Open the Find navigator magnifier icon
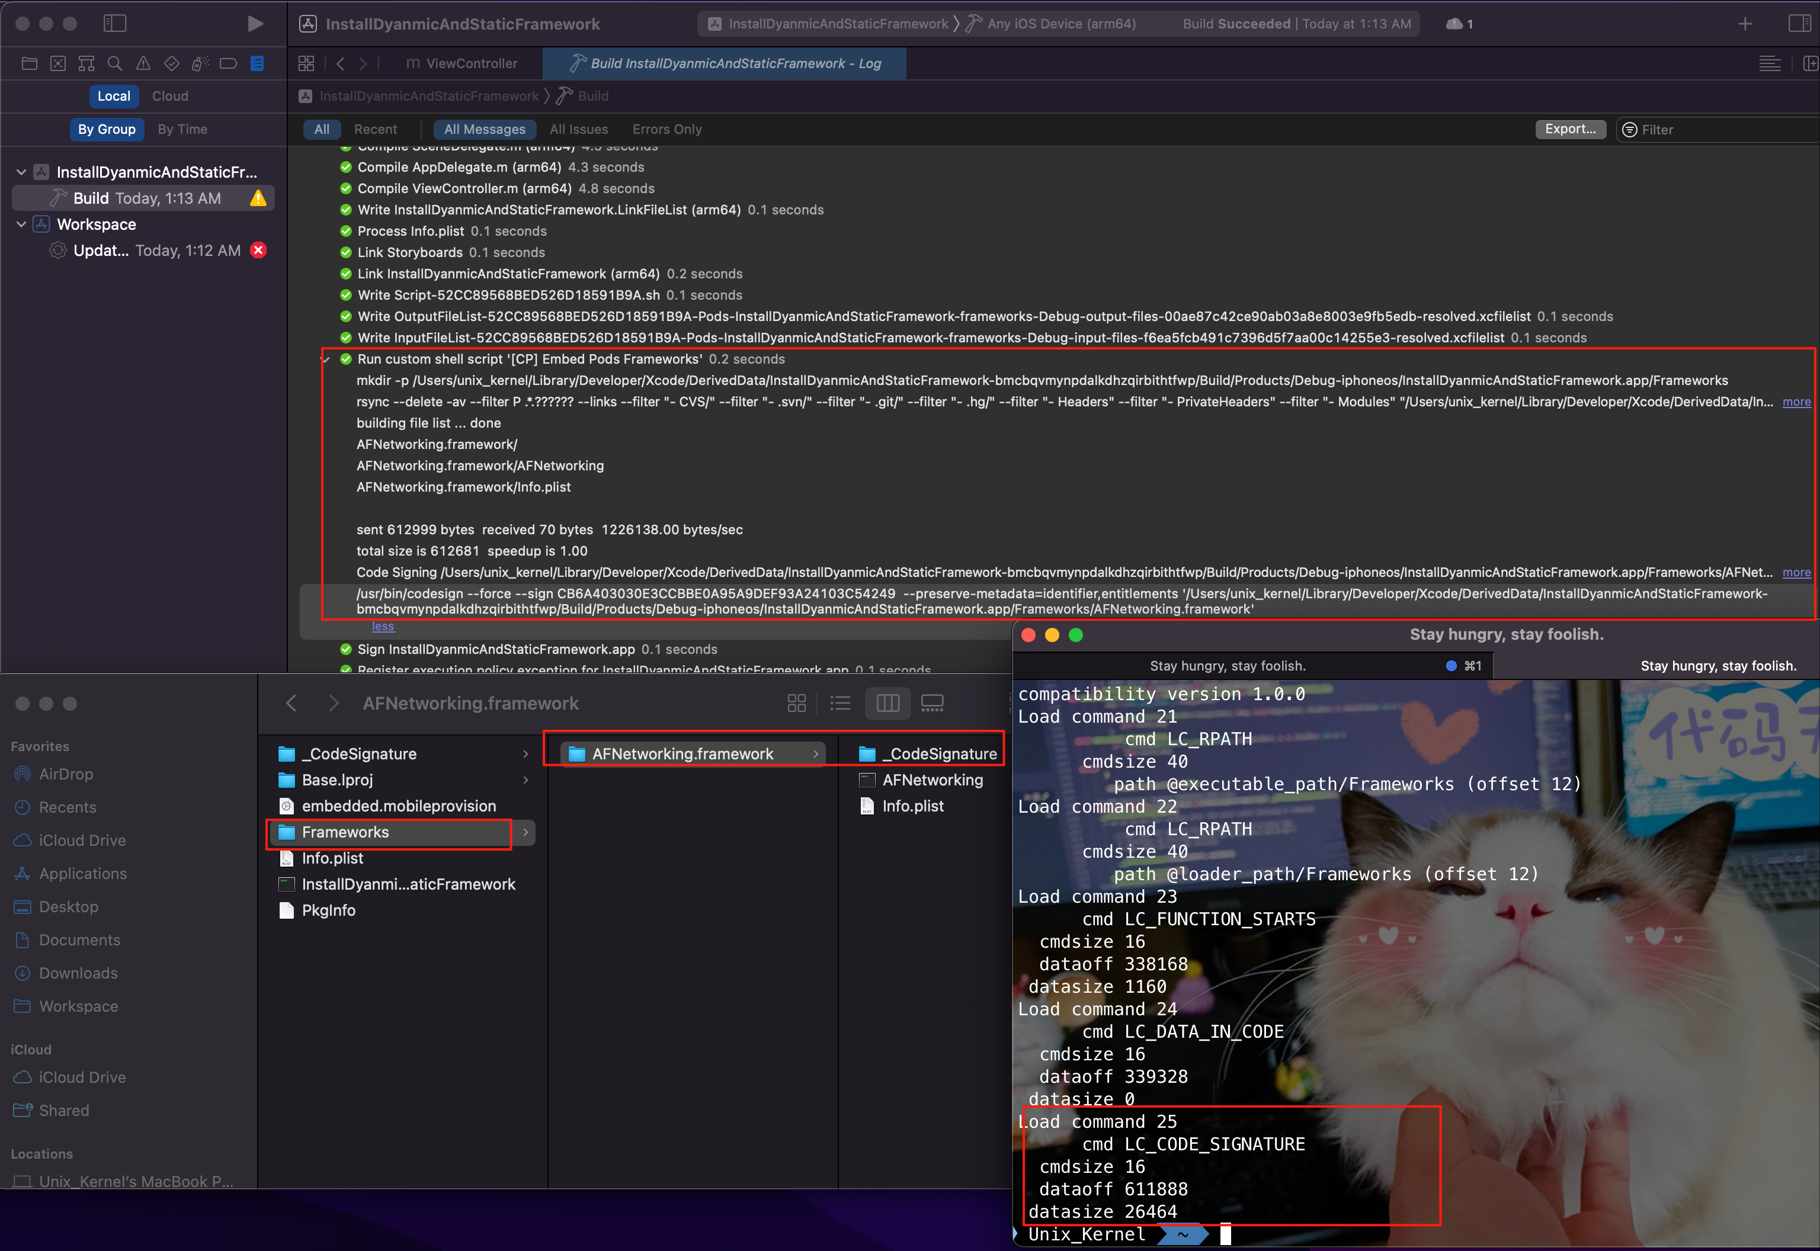1820x1251 pixels. tap(114, 63)
